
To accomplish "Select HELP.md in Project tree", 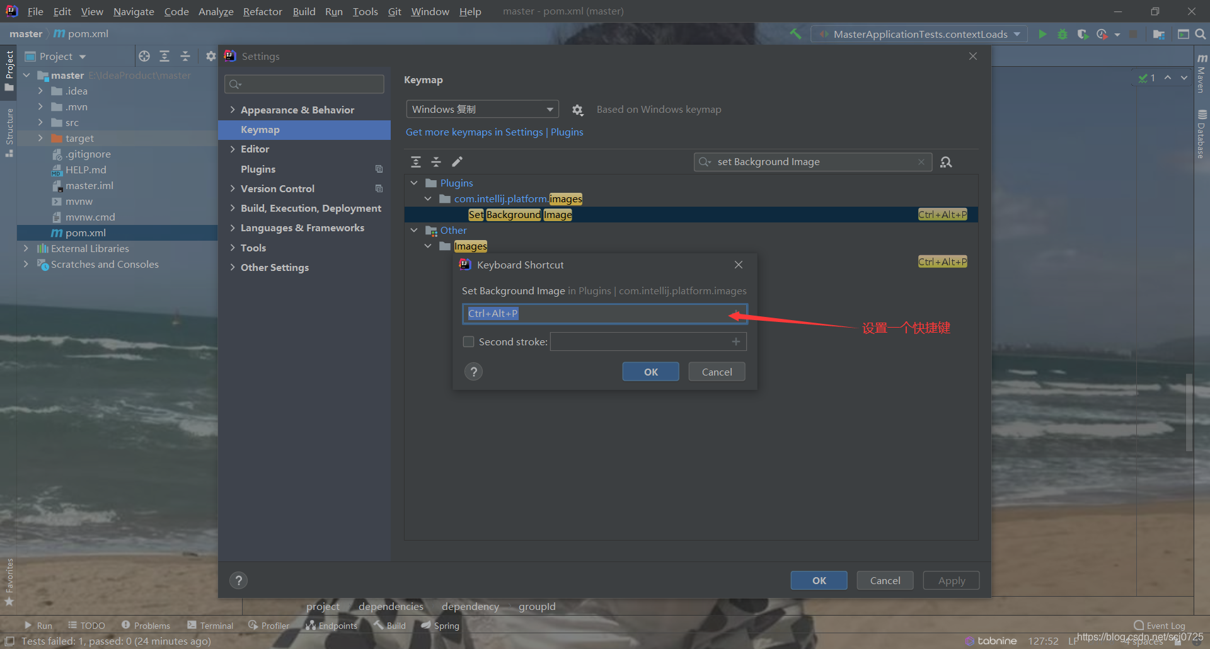I will pos(86,170).
